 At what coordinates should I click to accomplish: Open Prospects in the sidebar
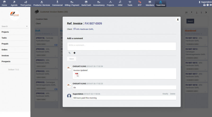pyautogui.click(x=6, y=61)
